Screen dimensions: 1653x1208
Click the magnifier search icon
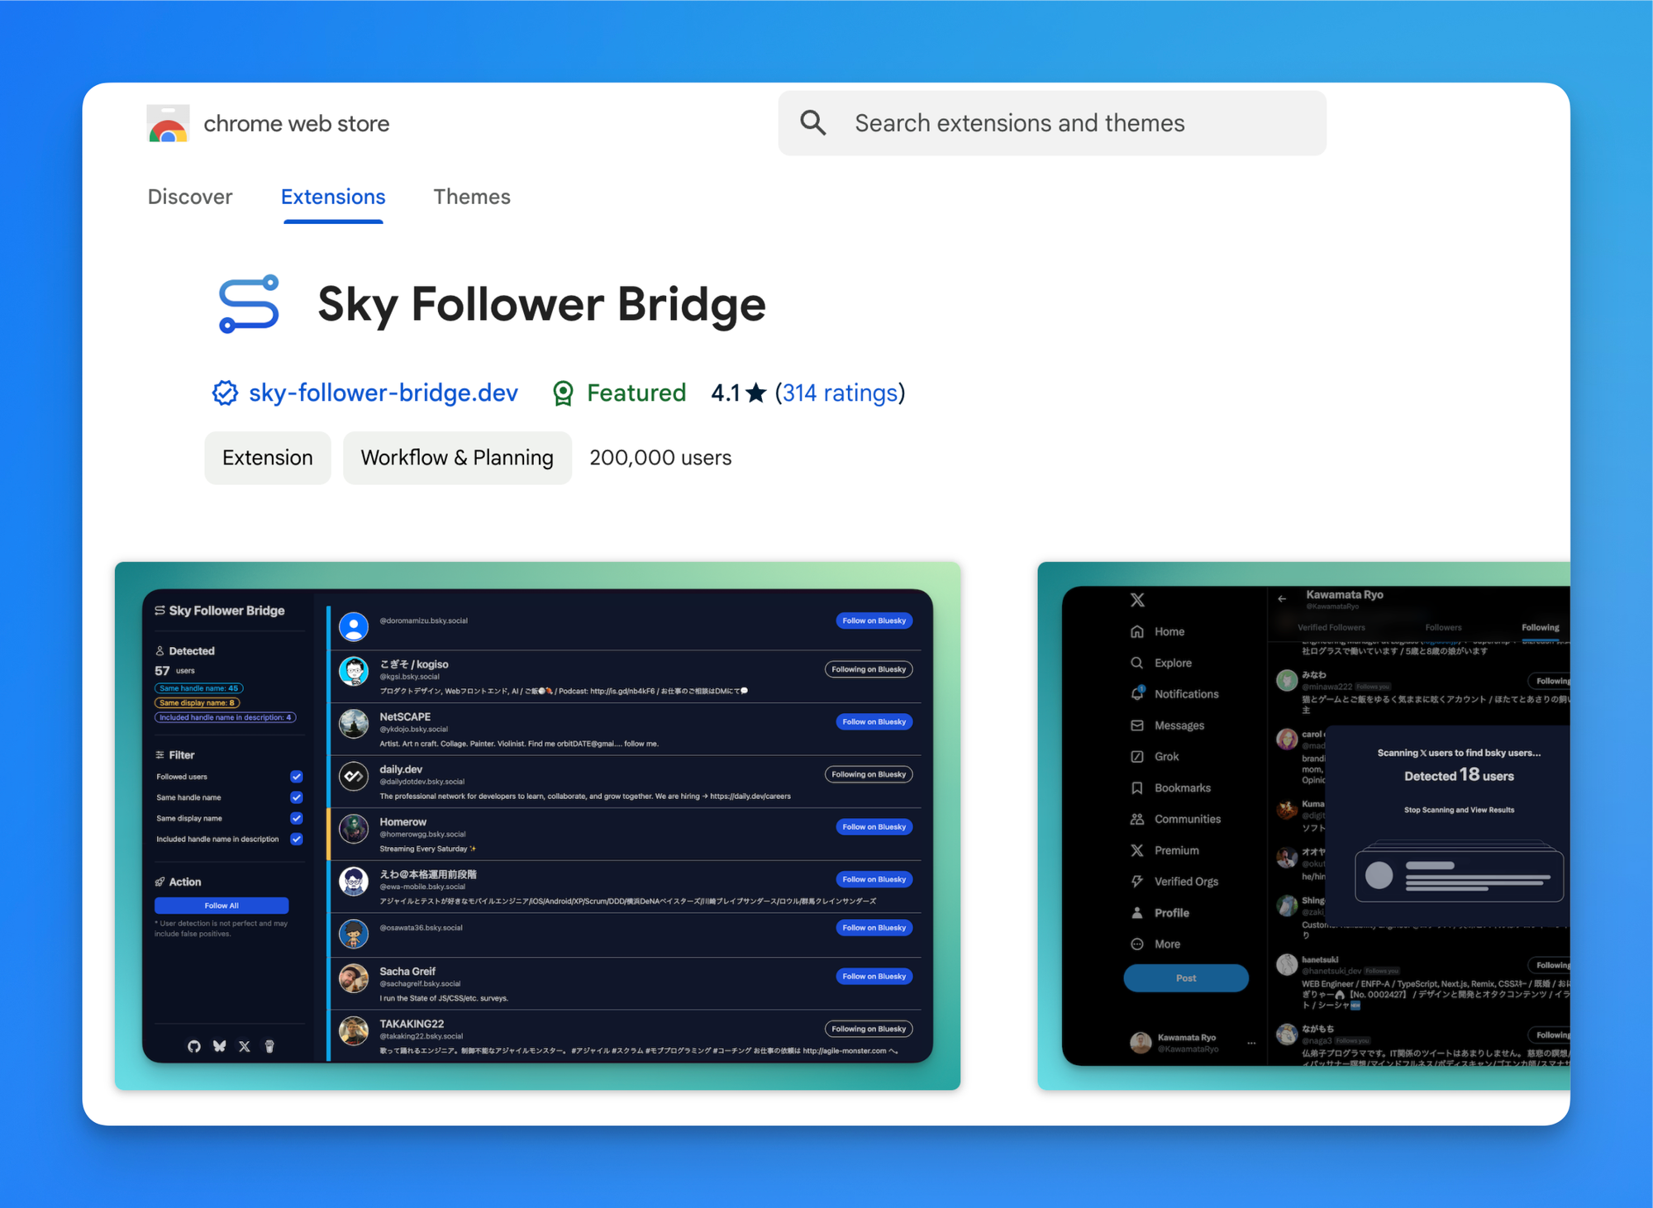tap(813, 123)
